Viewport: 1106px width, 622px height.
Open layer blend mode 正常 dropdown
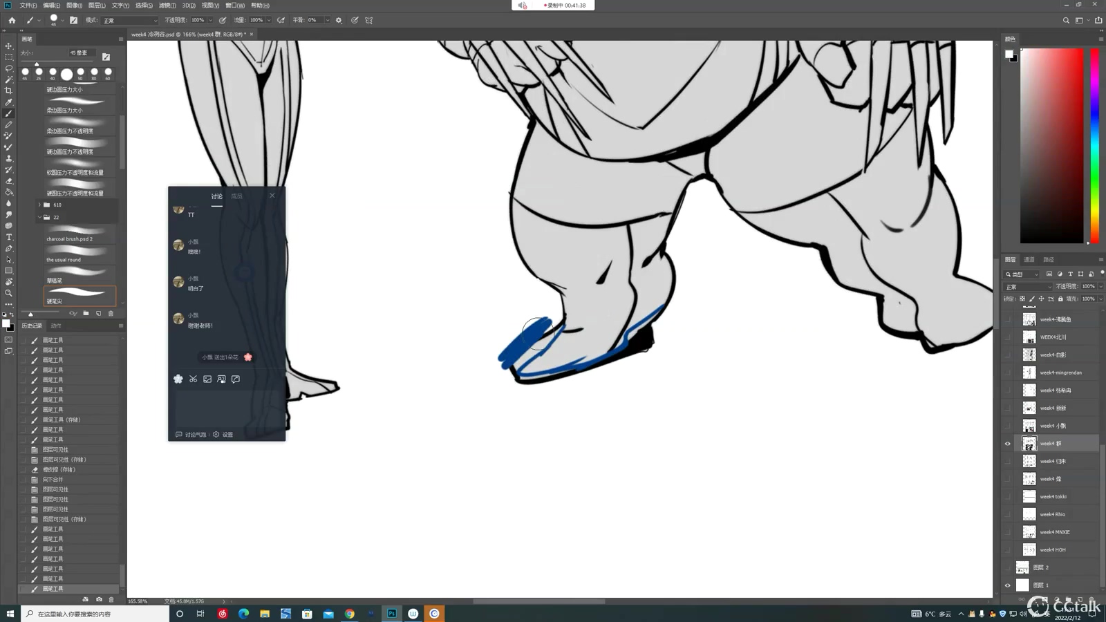point(1029,287)
